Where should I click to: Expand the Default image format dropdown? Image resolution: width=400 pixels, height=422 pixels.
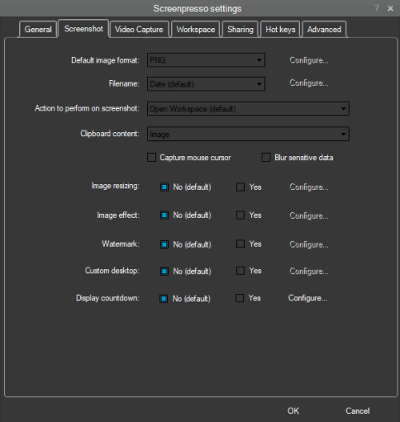(206, 60)
